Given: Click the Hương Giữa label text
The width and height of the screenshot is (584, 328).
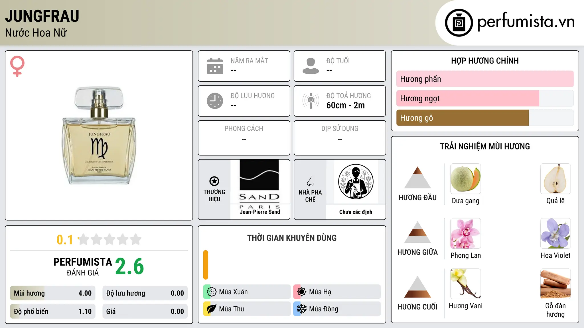Looking at the screenshot, I should click(417, 252).
